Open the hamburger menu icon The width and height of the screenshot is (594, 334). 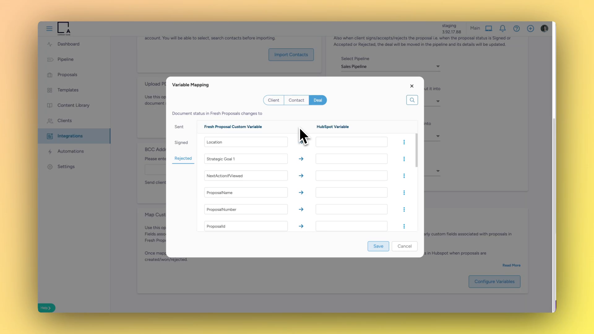pyautogui.click(x=49, y=28)
